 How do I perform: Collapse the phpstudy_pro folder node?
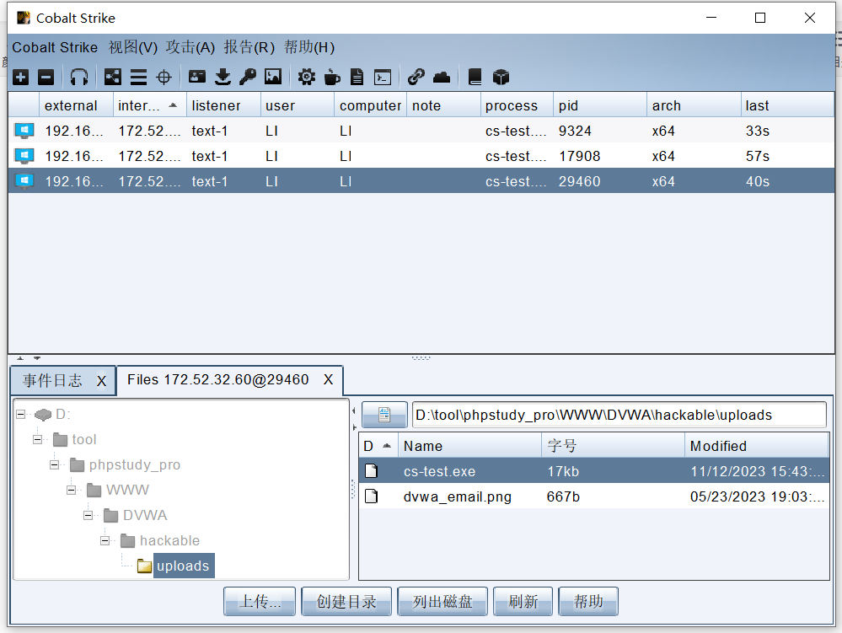(54, 464)
